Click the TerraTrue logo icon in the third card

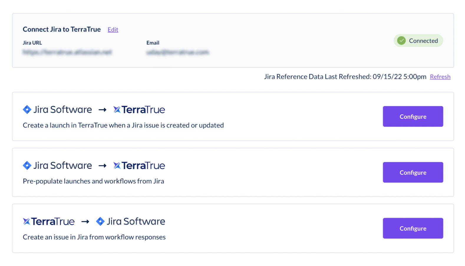(27, 221)
